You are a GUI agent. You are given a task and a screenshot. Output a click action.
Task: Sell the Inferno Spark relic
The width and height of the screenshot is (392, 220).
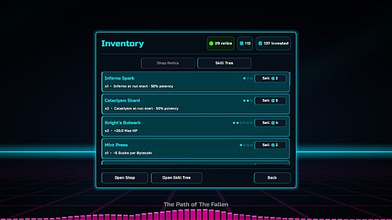270,78
